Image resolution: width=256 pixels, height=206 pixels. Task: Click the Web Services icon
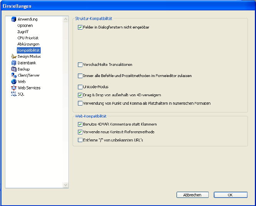pyautogui.click(x=14, y=88)
